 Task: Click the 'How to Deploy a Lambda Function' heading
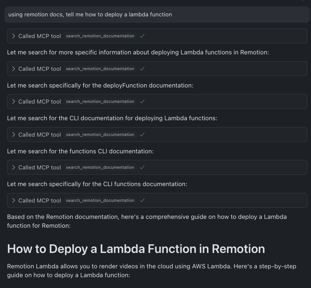point(136,249)
